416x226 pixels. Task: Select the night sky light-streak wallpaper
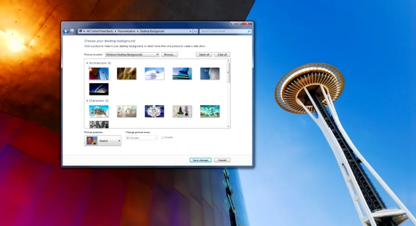[x=99, y=89]
